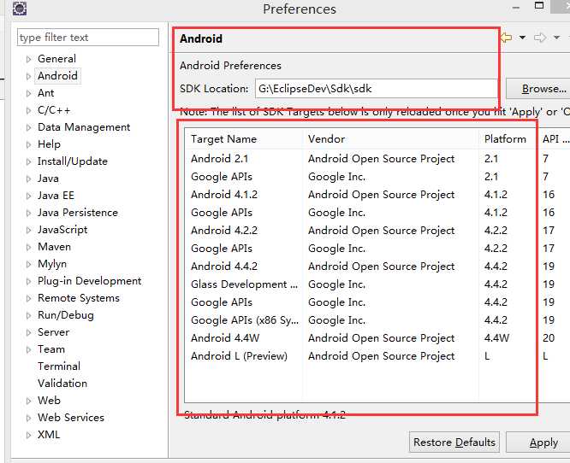Image resolution: width=570 pixels, height=463 pixels.
Task: Focus the type filter text box
Action: [87, 38]
